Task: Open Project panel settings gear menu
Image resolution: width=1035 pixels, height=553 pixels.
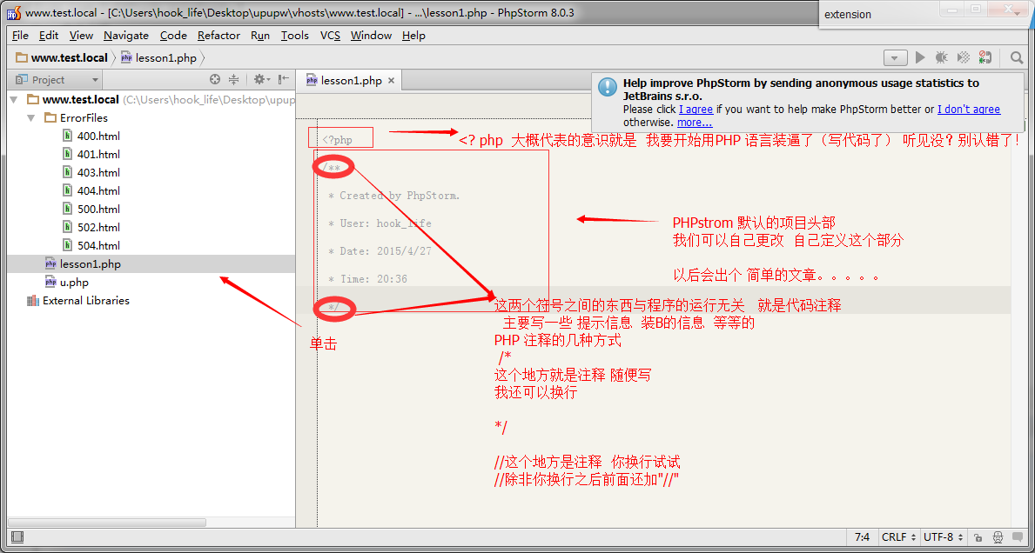Action: coord(262,80)
